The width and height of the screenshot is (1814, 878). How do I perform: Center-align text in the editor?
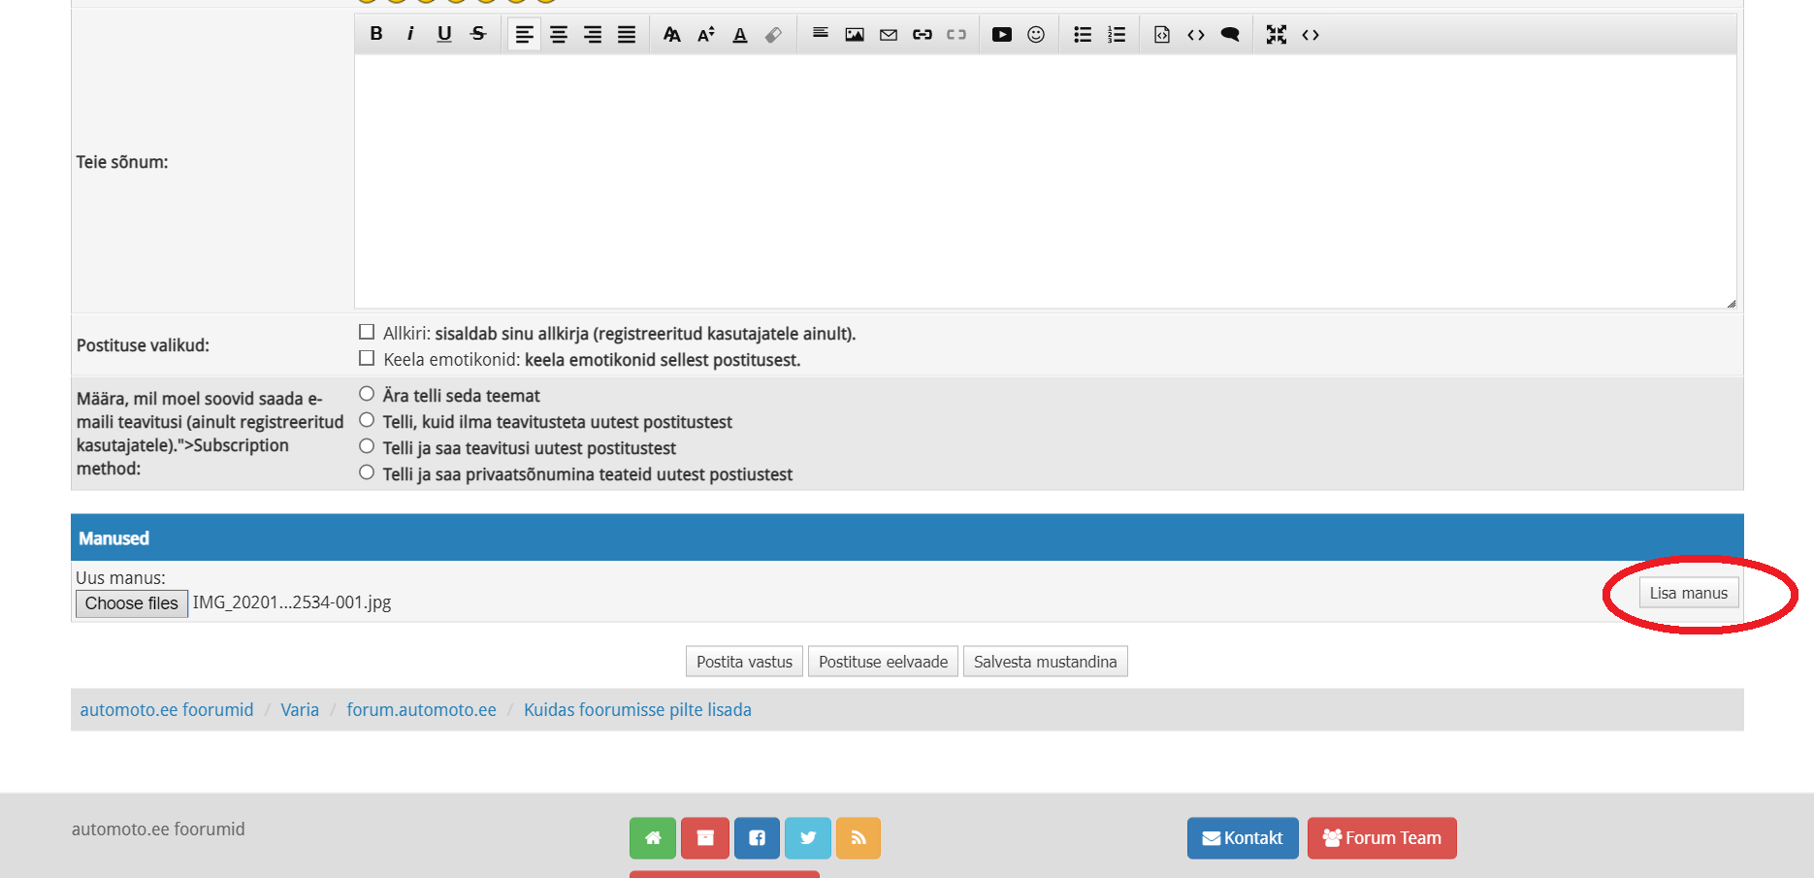pos(559,35)
